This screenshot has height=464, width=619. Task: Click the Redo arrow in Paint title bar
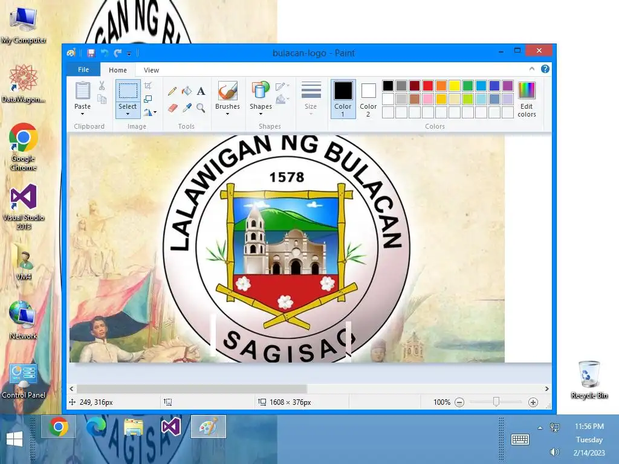tap(118, 53)
